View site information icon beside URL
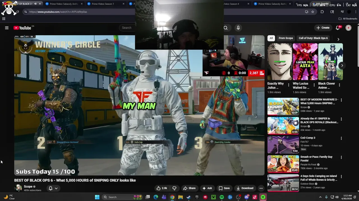The width and height of the screenshot is (359, 201). (x=26, y=12)
